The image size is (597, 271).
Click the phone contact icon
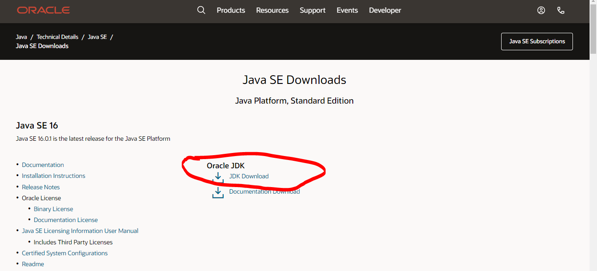pos(561,10)
